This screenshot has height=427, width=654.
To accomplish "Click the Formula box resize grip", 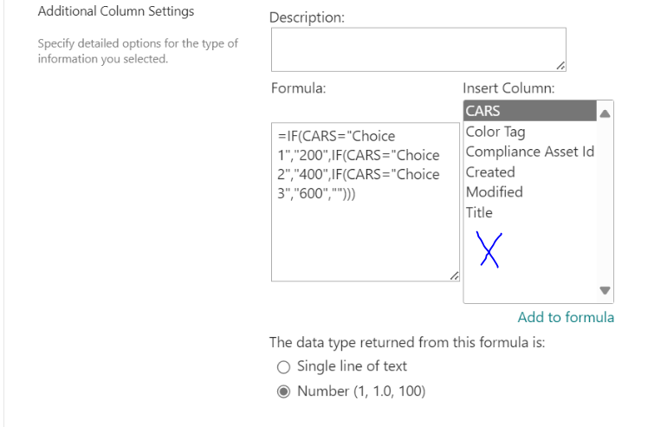I will click(454, 275).
